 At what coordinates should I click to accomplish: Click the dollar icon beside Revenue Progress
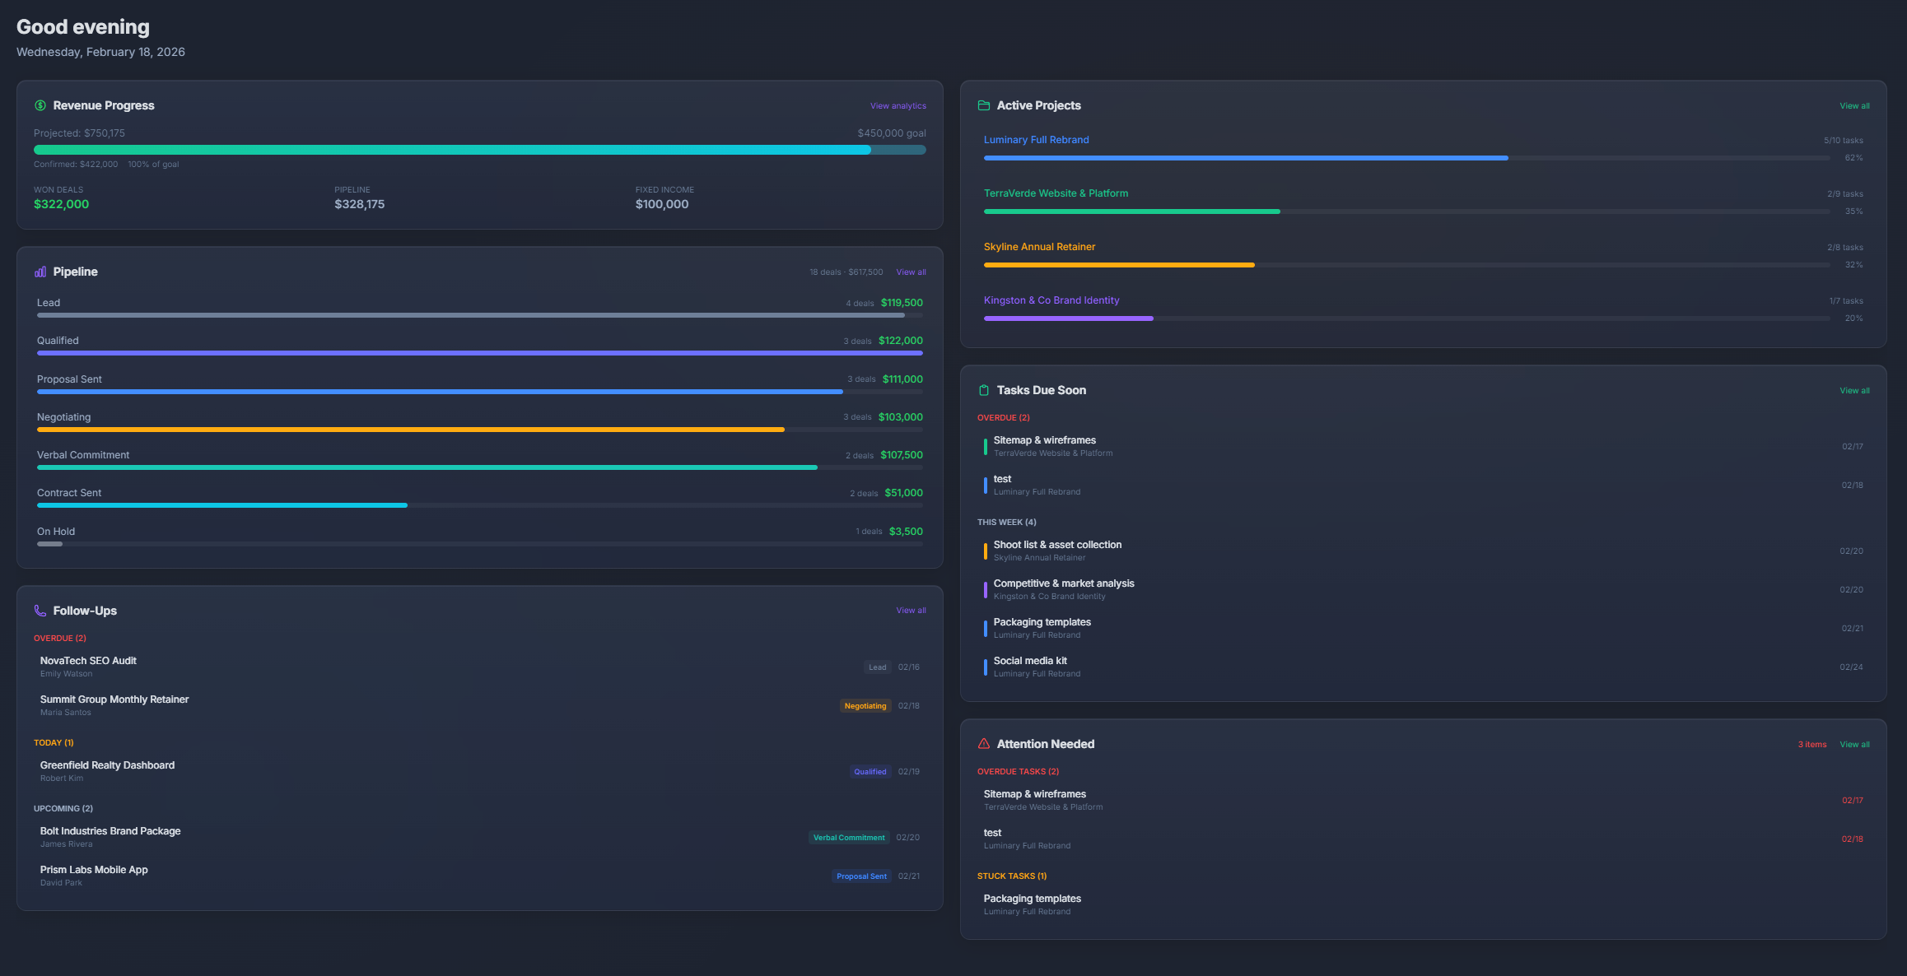(39, 105)
